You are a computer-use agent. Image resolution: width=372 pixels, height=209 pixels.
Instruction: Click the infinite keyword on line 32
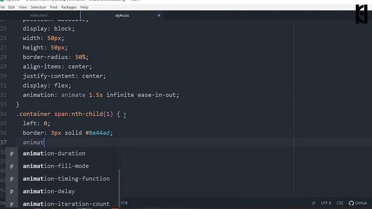pyautogui.click(x=120, y=95)
